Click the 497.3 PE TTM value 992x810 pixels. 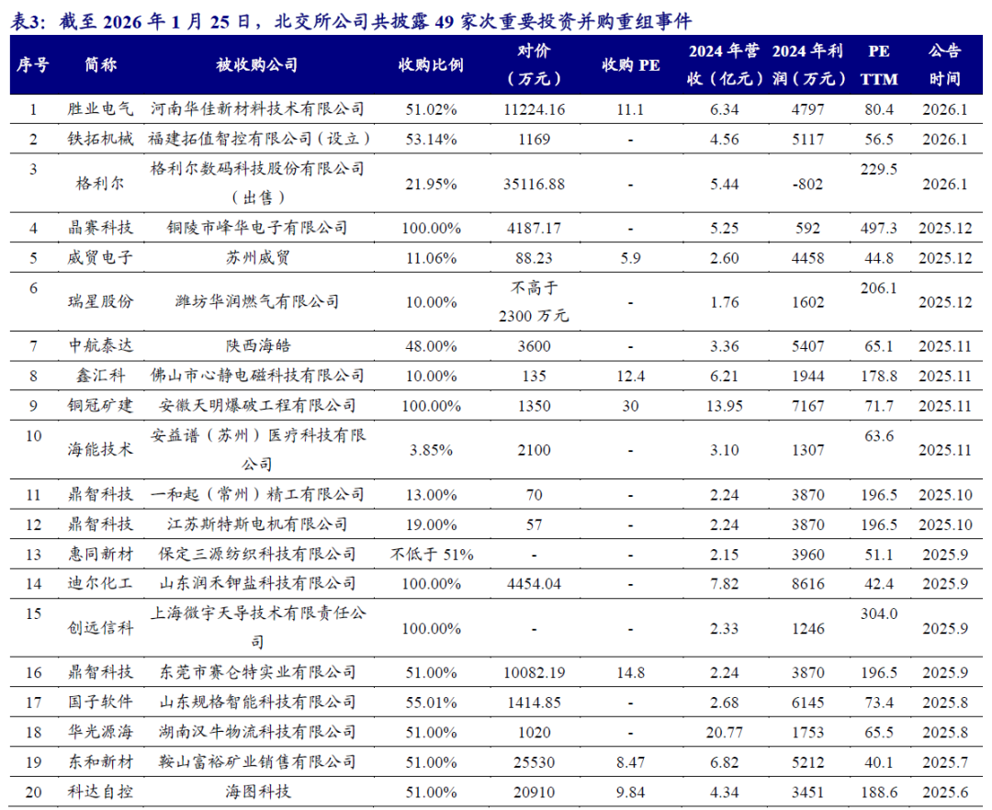click(879, 228)
